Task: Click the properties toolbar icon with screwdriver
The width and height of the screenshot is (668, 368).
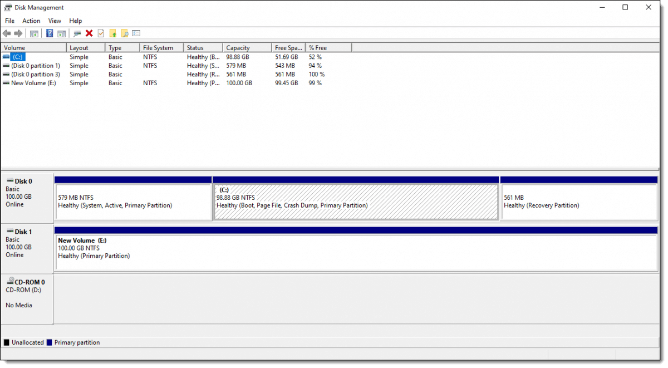Action: 77,33
